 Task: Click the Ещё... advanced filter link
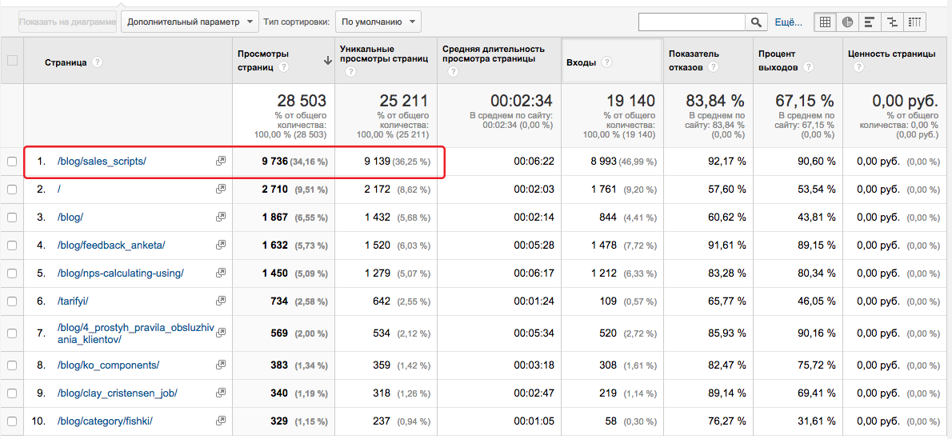(x=789, y=22)
